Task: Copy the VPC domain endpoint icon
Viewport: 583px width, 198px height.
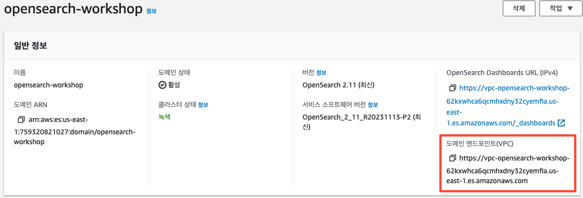Action: click(453, 158)
